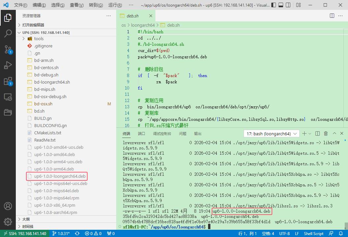Expand the 大纲 outline section

[x=26, y=219]
